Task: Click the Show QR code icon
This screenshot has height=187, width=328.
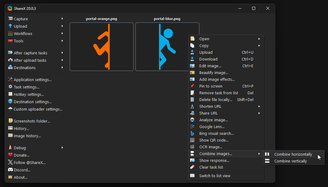Action: pos(192,140)
